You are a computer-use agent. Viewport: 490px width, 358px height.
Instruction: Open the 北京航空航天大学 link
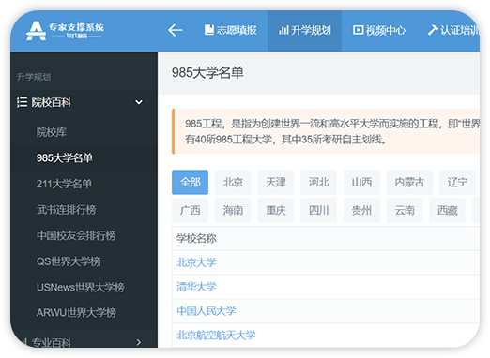(x=216, y=336)
